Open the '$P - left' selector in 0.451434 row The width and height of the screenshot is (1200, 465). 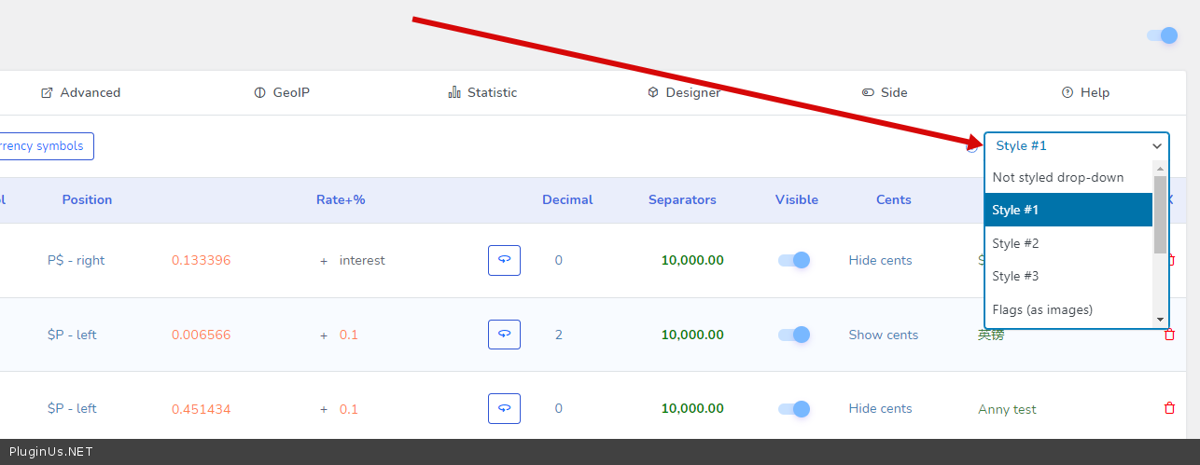click(72, 408)
